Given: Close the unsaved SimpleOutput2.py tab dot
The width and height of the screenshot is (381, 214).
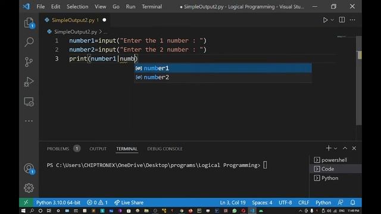Looking at the screenshot, I should [104, 20].
